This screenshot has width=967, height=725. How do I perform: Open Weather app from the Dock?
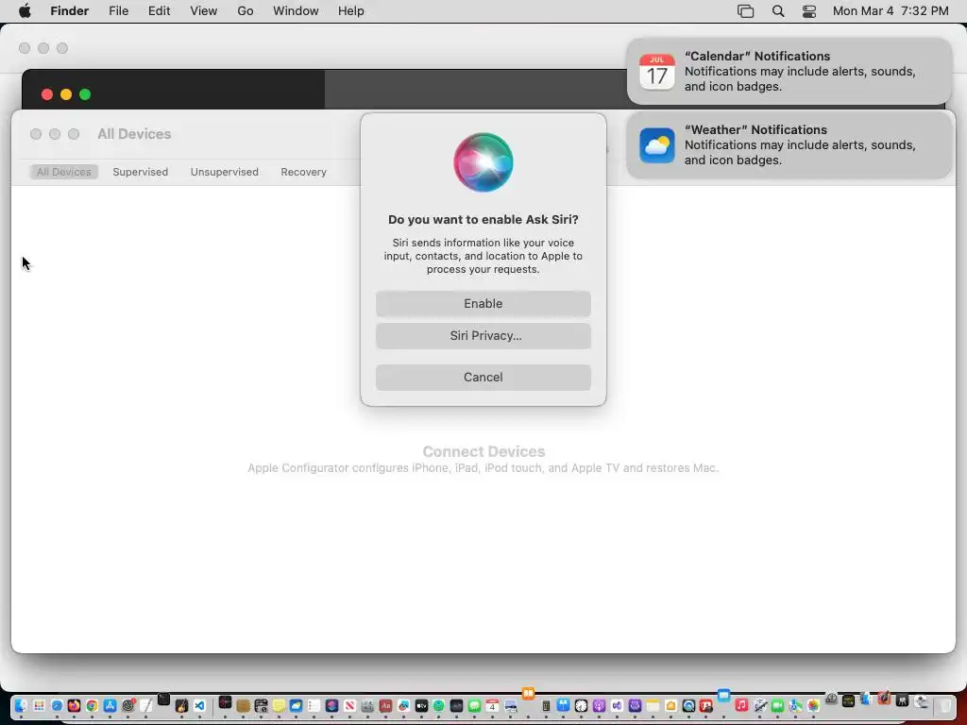(296, 706)
